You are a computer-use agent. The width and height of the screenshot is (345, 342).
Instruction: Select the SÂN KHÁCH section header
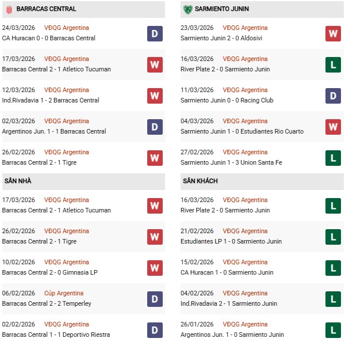pyautogui.click(x=200, y=181)
